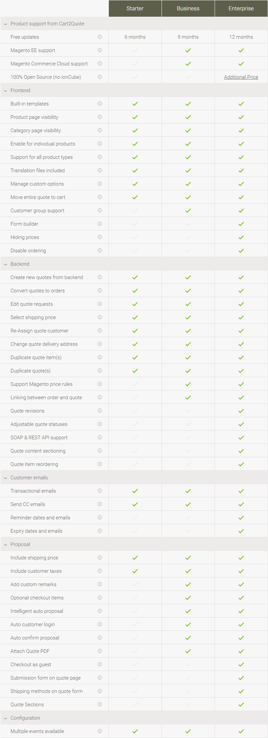Screen dimensions: 268x738
Task: Click info icon beside Send CC emails
Action: [100, 504]
